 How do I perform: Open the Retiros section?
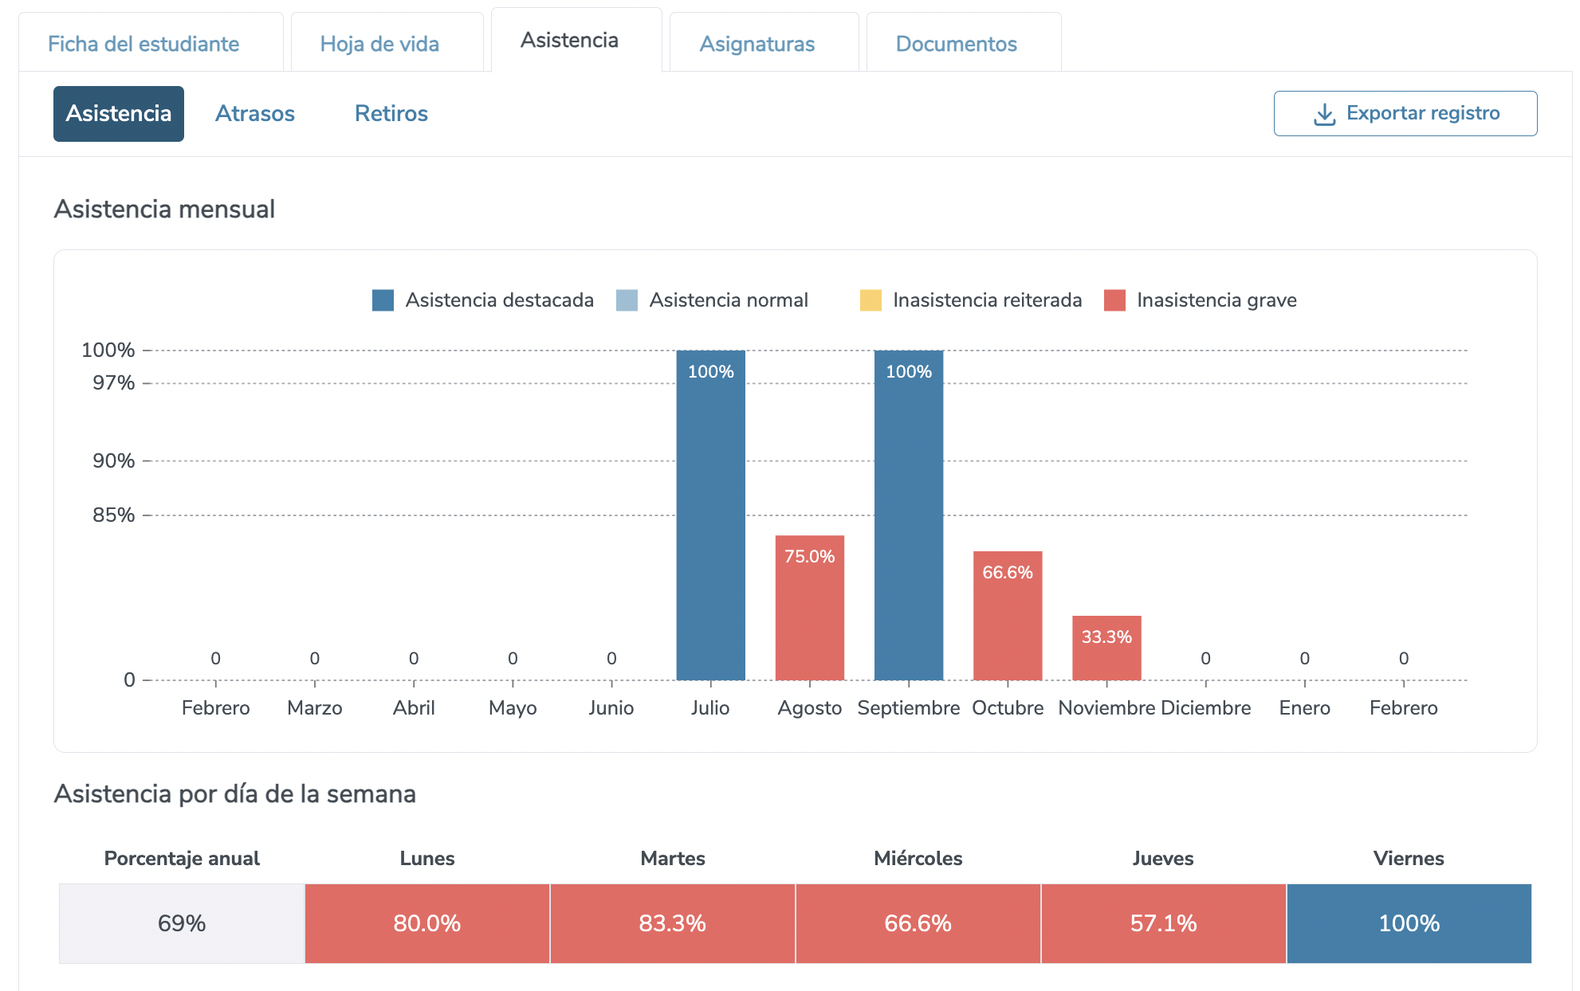coord(391,114)
